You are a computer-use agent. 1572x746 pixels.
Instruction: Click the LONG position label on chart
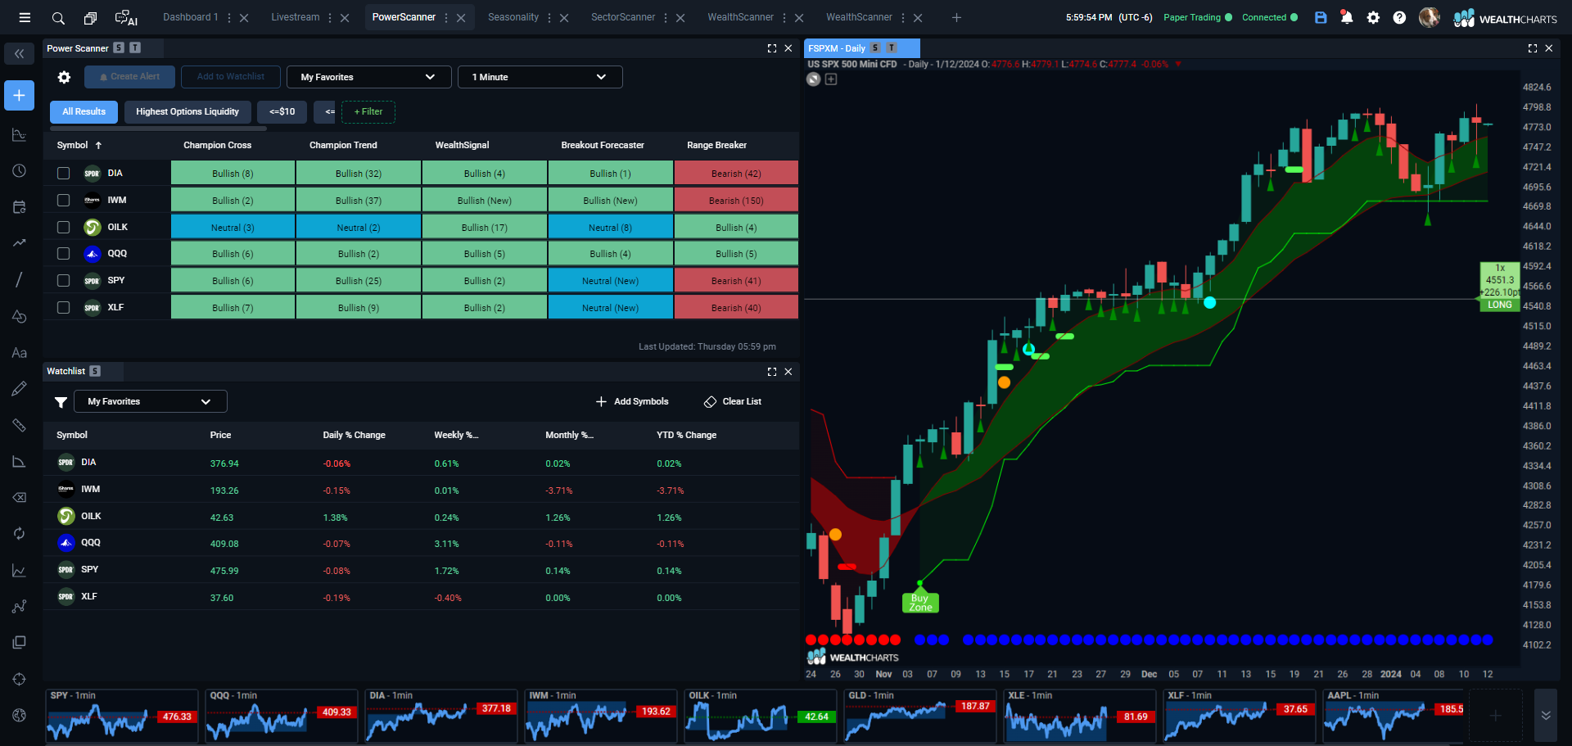1500,305
